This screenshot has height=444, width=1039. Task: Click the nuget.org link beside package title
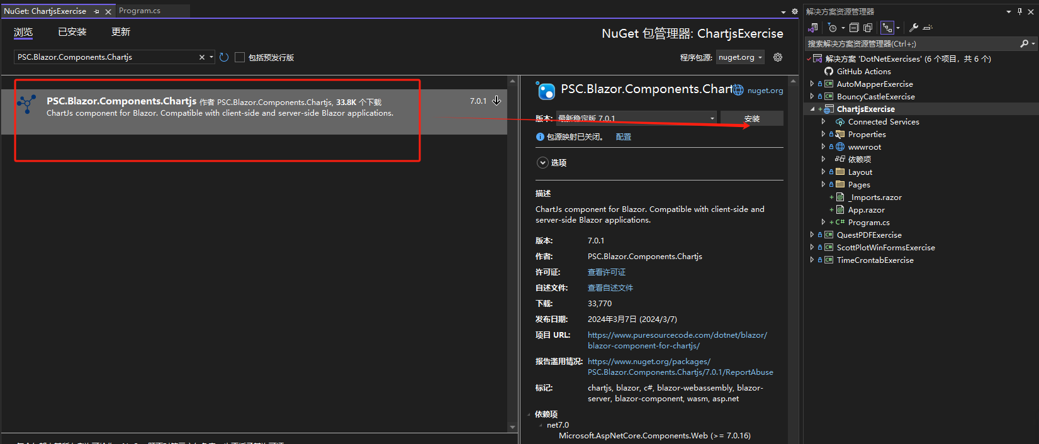click(765, 91)
